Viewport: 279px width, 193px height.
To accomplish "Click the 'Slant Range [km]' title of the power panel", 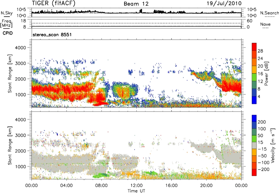I will [10, 74].
